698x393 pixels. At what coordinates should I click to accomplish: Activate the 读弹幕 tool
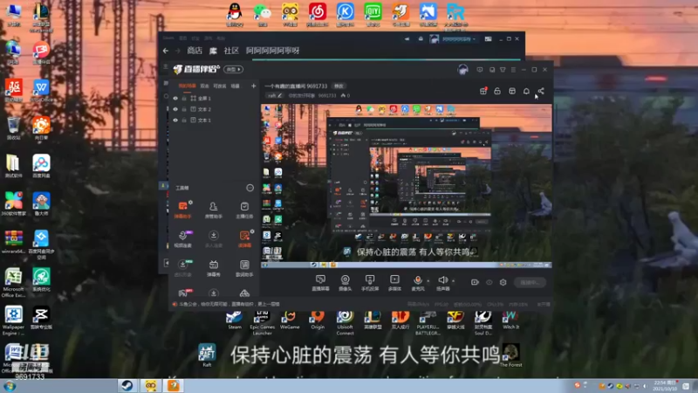[244, 238]
